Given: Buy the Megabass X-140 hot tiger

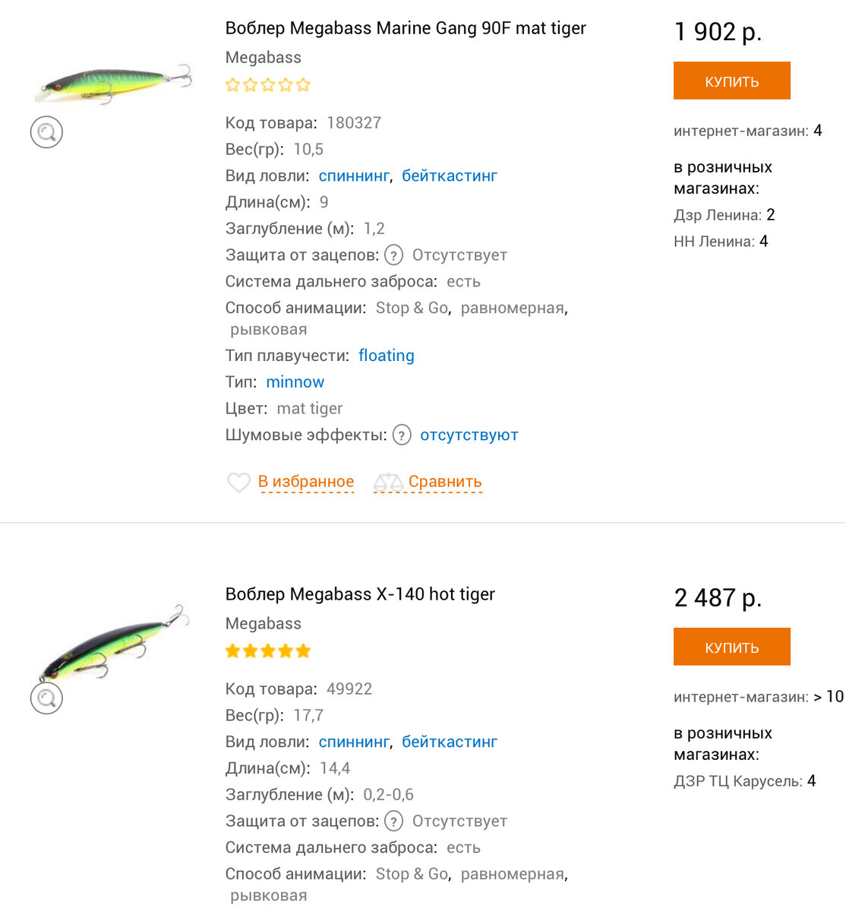Looking at the screenshot, I should click(x=732, y=647).
